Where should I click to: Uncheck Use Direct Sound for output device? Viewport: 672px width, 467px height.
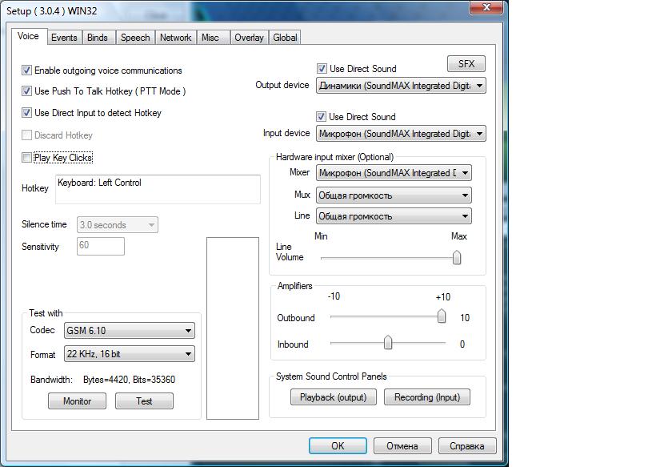[x=322, y=69]
